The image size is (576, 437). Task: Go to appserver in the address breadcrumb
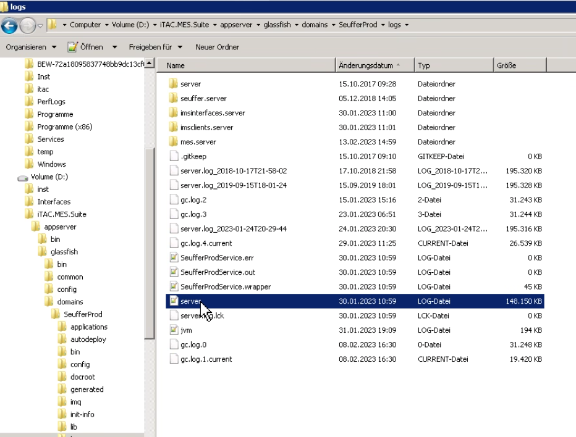pyautogui.click(x=236, y=25)
